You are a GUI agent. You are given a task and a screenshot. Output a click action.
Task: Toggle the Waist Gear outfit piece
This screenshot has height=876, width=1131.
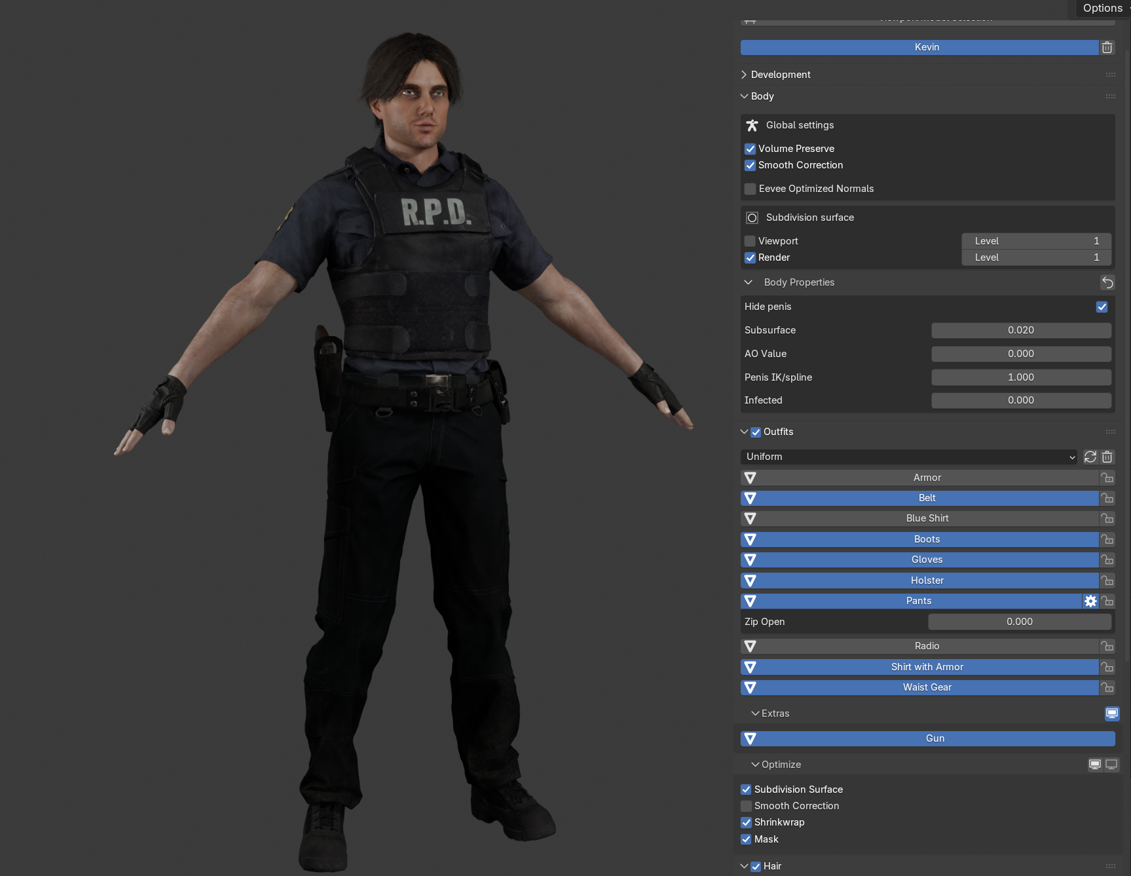point(919,687)
